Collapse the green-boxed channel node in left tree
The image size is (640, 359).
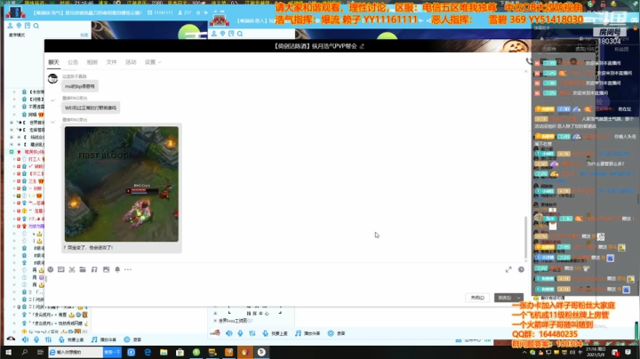[x=12, y=152]
